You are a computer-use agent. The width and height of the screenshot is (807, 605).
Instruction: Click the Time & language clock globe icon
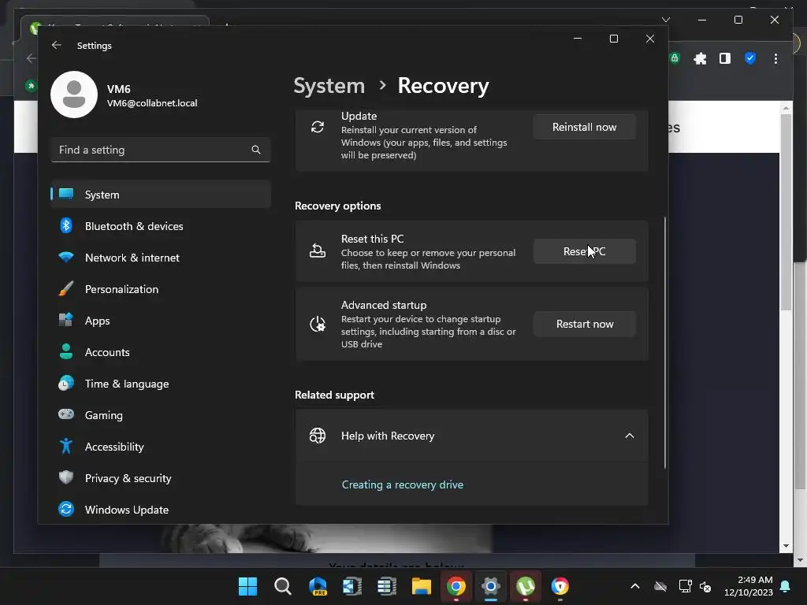[x=66, y=384]
